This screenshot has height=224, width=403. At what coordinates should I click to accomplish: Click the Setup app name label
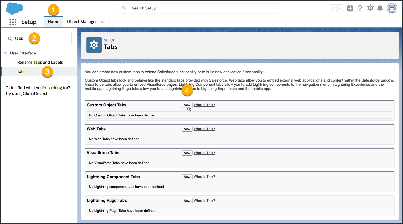pyautogui.click(x=29, y=22)
